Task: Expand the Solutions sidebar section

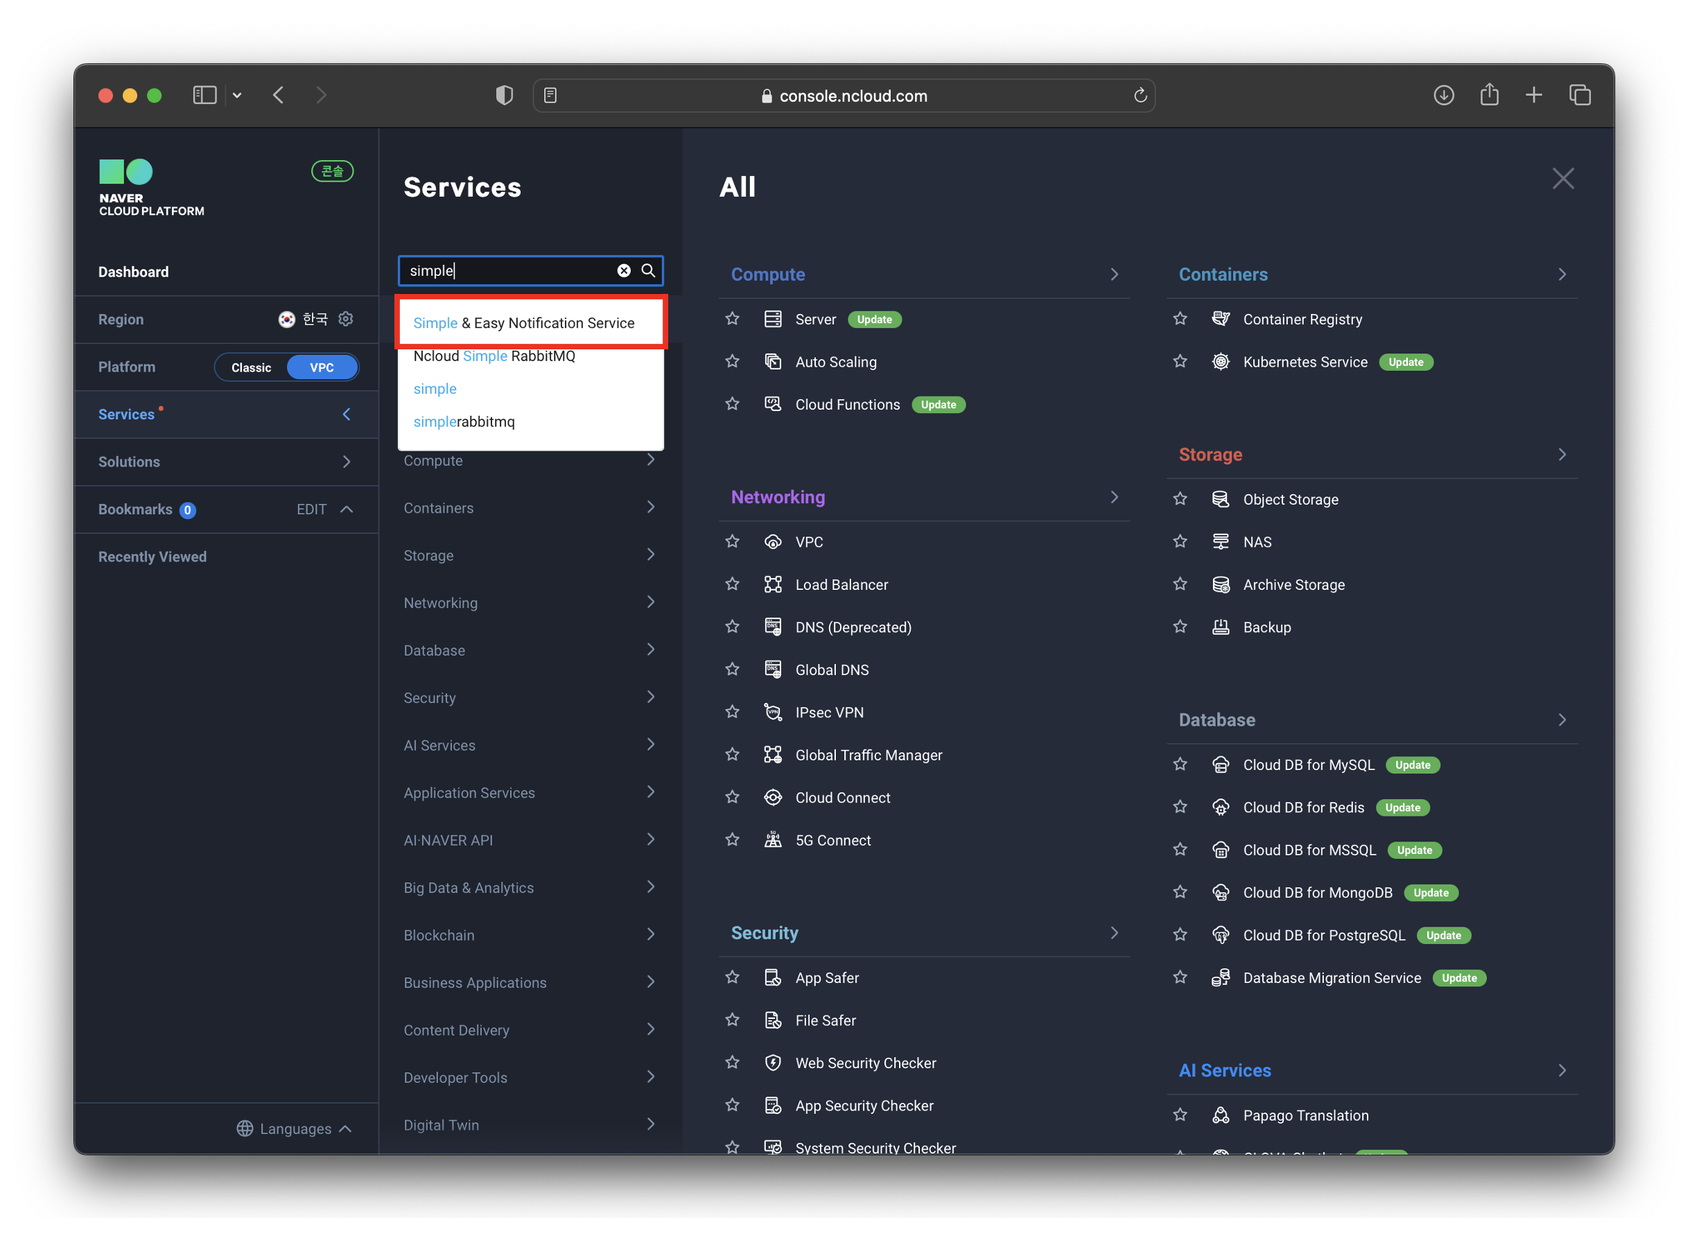Action: [x=347, y=462]
